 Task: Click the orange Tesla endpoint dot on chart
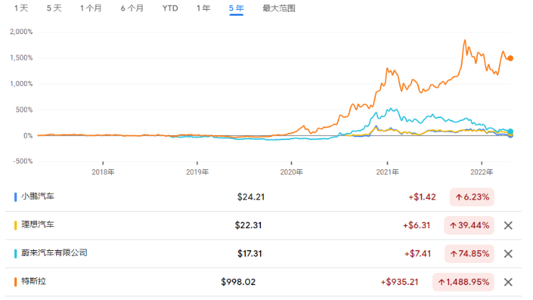(510, 58)
